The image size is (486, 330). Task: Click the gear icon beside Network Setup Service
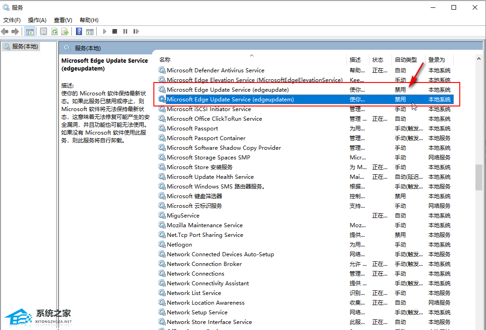point(162,312)
